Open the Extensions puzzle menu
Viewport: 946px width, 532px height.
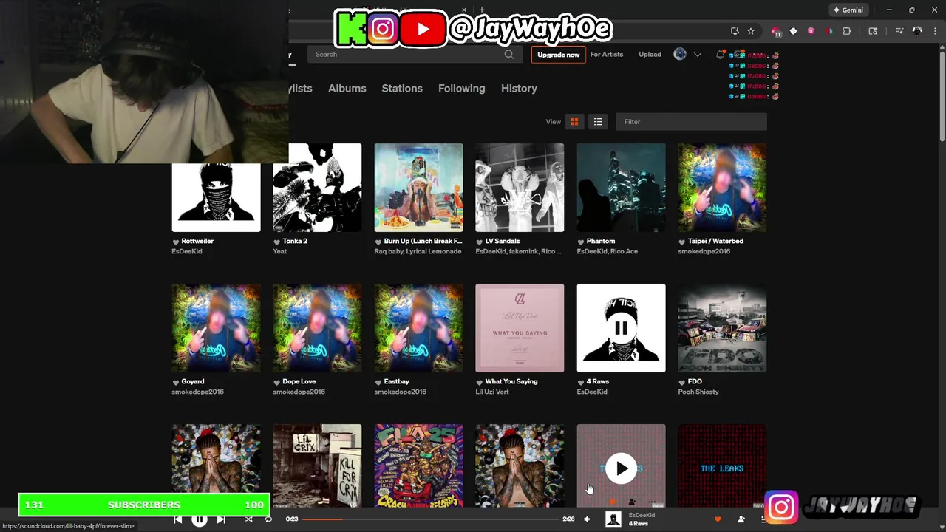[847, 31]
